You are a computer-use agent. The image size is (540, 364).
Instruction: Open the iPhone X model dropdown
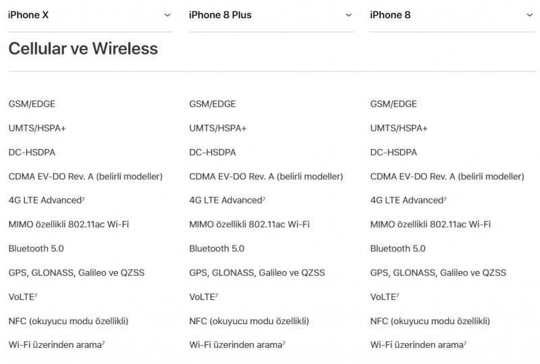point(90,15)
